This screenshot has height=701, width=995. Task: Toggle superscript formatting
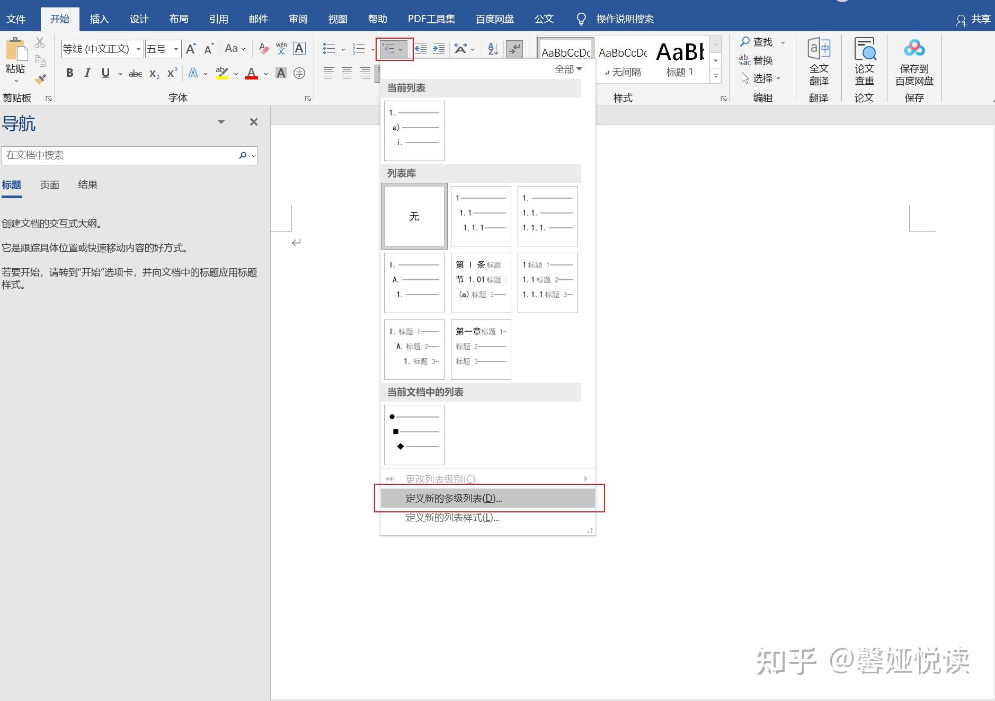click(x=172, y=73)
